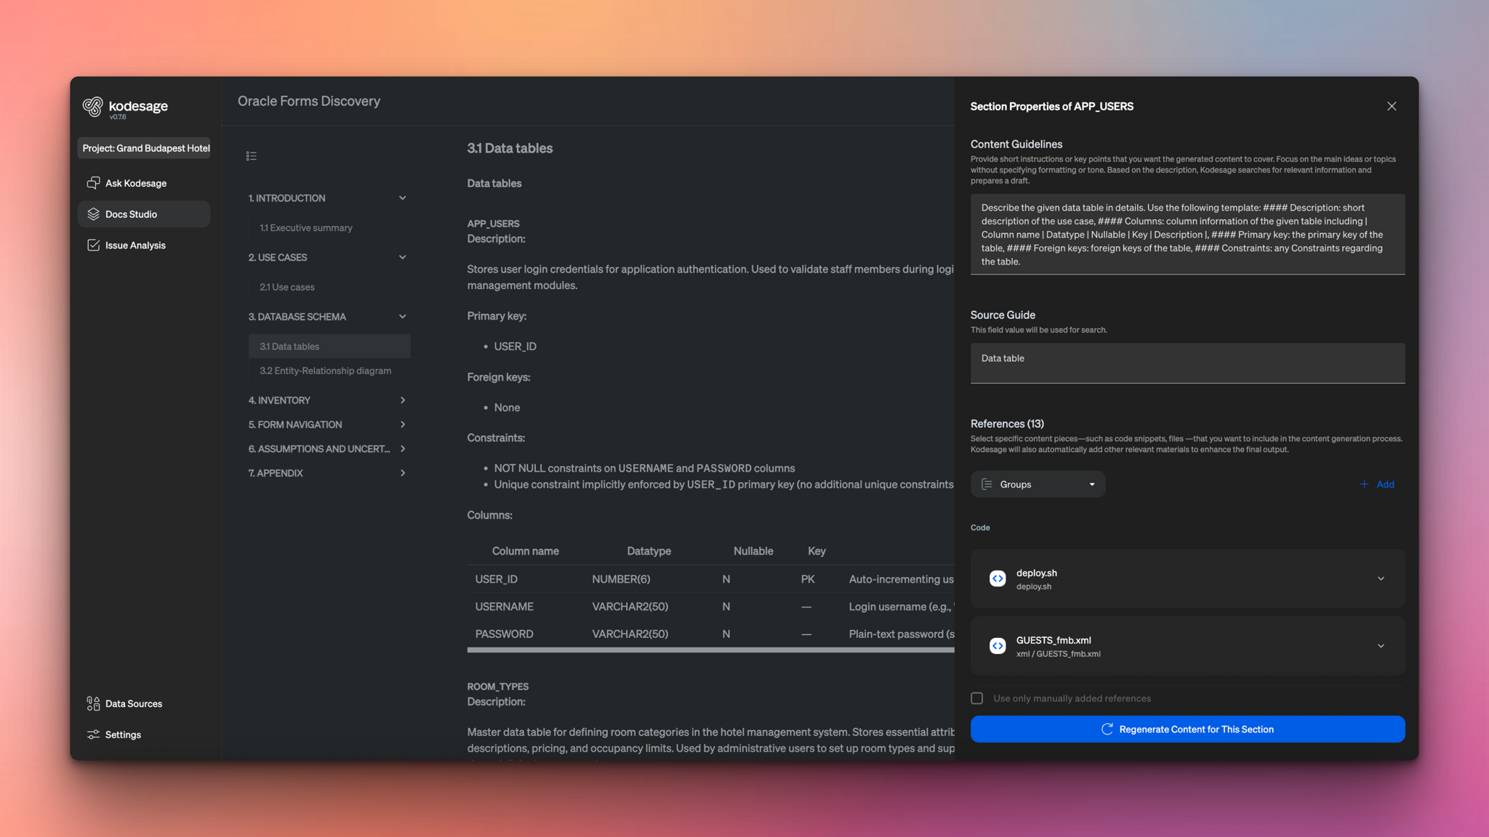This screenshot has width=1489, height=837.
Task: Click the deploy.sh code file icon
Action: coord(998,579)
